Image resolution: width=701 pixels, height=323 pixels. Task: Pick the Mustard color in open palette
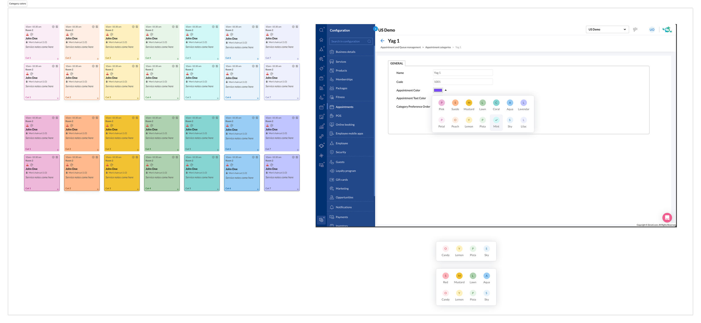469,103
